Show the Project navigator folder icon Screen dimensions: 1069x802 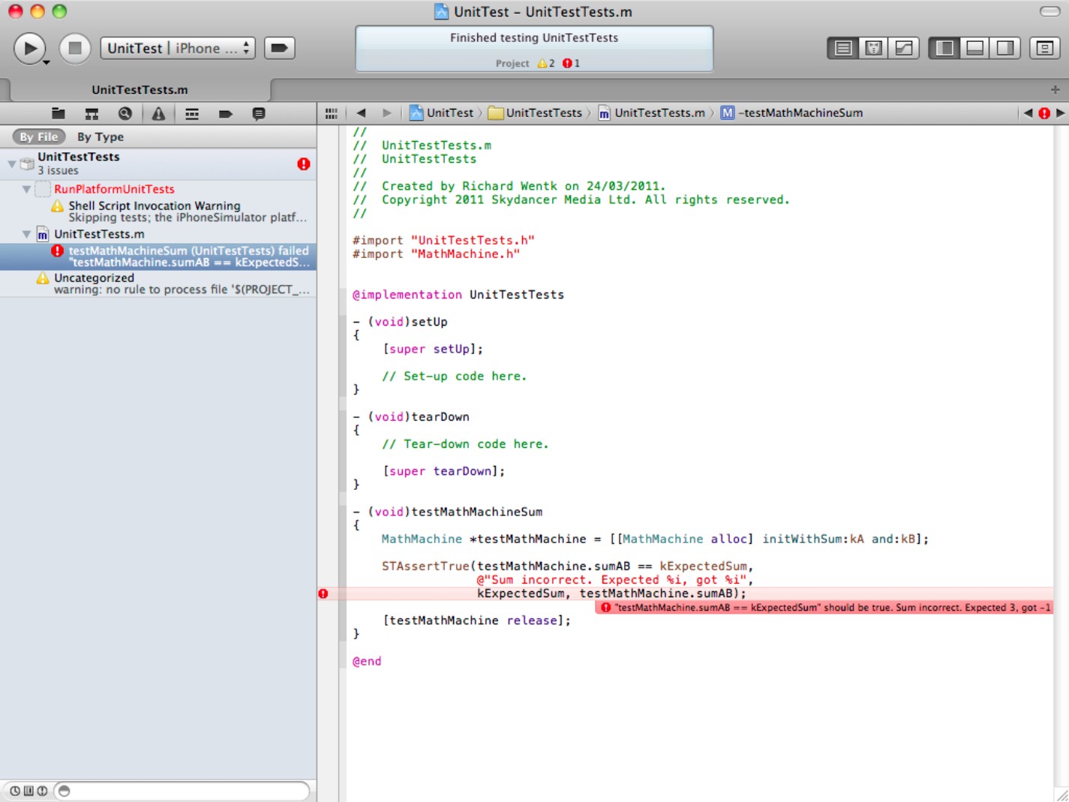click(x=58, y=113)
